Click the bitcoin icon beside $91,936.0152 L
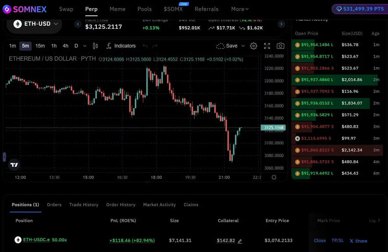Screen dimensions: 388x252 click(297, 103)
